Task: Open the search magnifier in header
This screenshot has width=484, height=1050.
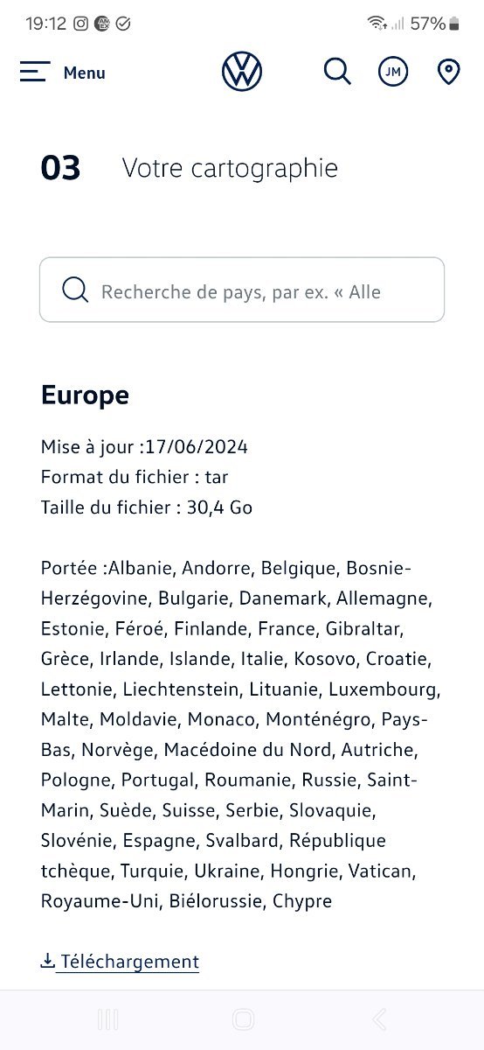Action: point(337,71)
